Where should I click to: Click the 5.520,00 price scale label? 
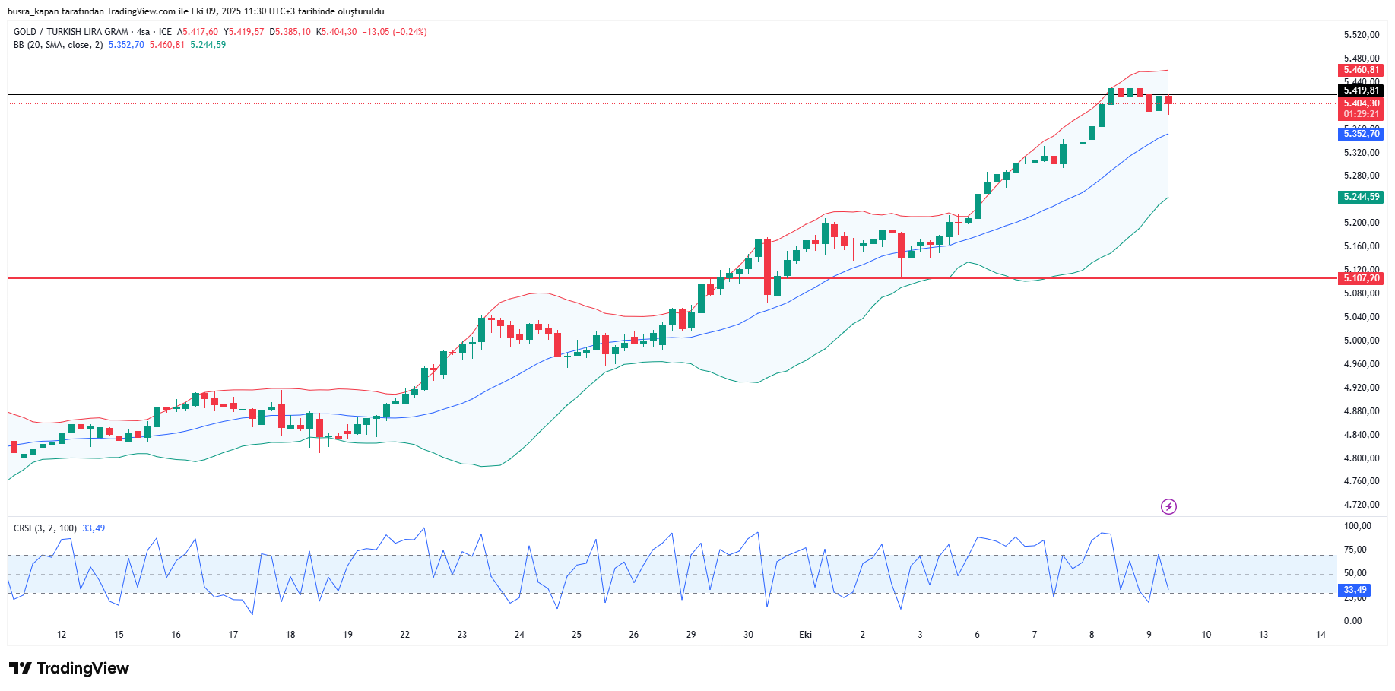1361,35
